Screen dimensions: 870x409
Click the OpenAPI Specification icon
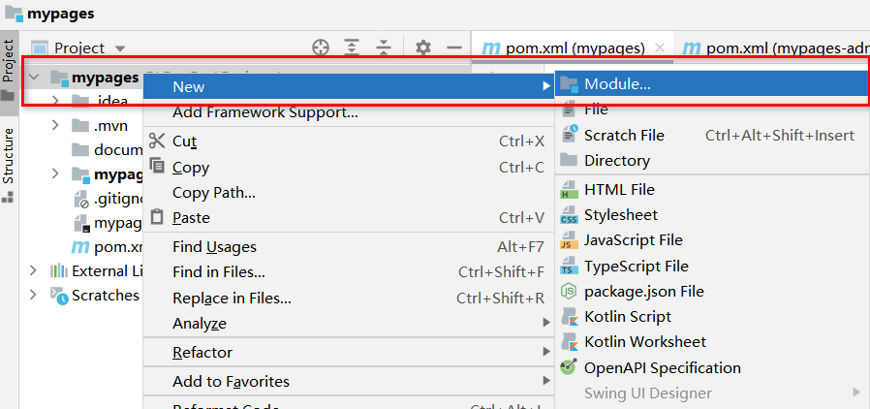click(570, 368)
